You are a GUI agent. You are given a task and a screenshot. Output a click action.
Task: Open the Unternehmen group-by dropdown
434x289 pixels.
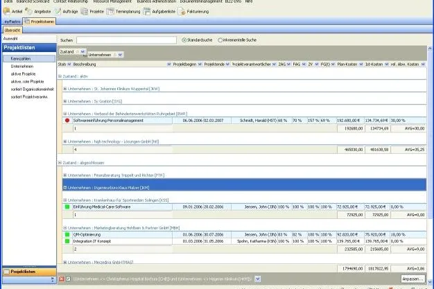[120, 55]
